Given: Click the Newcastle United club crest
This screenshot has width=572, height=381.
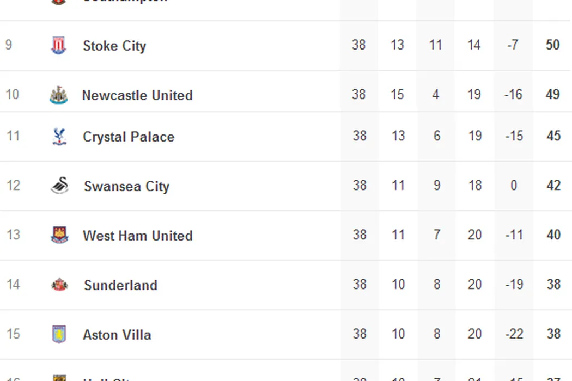Looking at the screenshot, I should [x=58, y=95].
